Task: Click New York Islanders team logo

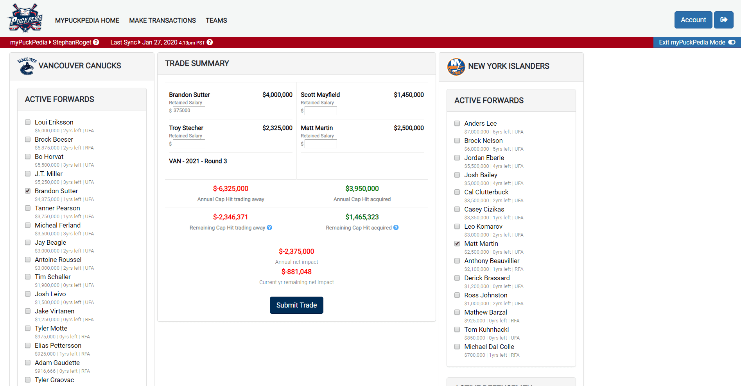Action: [456, 66]
